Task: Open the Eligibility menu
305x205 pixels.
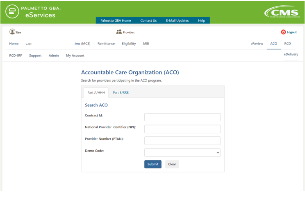Action: 129,44
